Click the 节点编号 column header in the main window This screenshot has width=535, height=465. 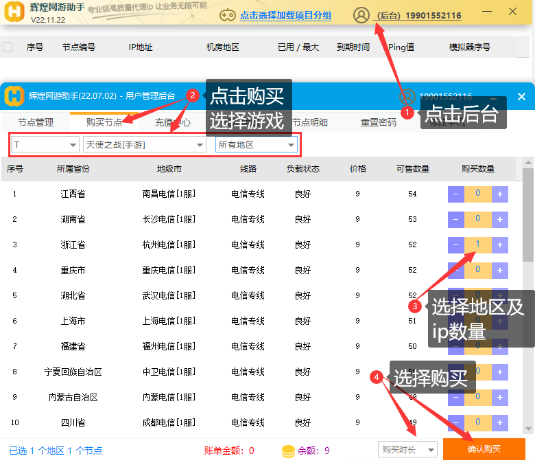[79, 47]
